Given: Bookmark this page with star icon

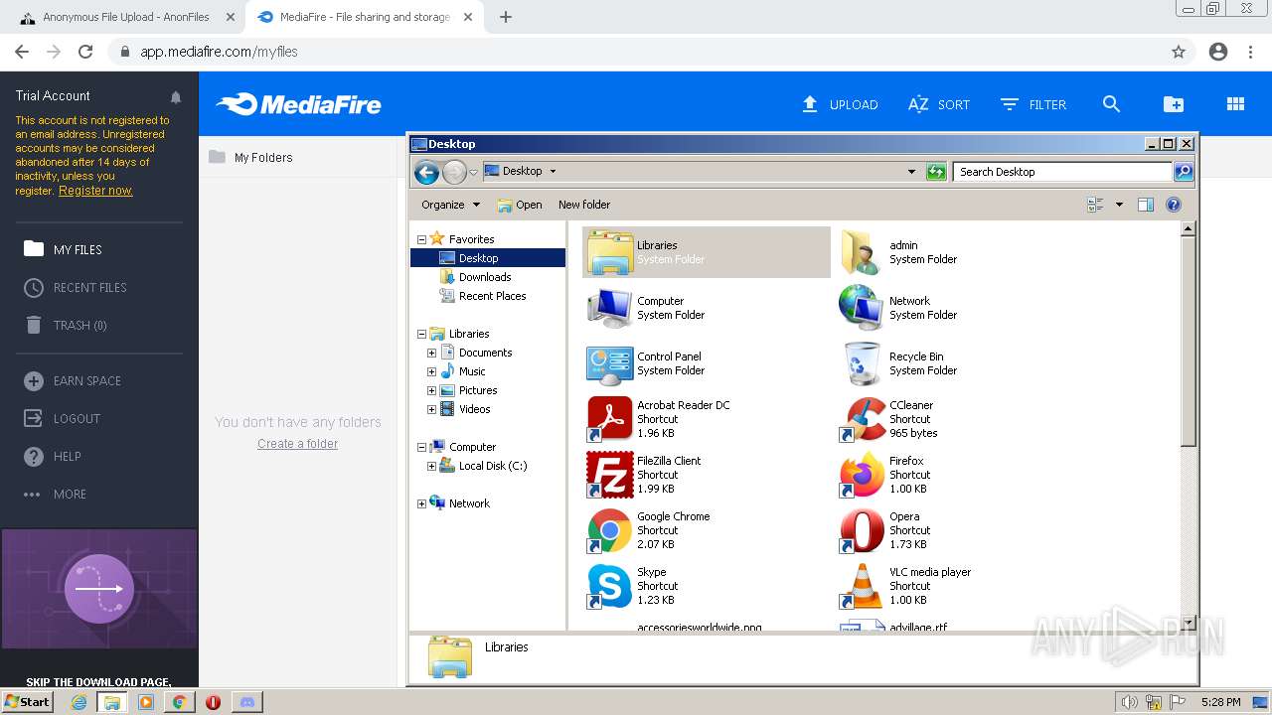Looking at the screenshot, I should point(1179,52).
